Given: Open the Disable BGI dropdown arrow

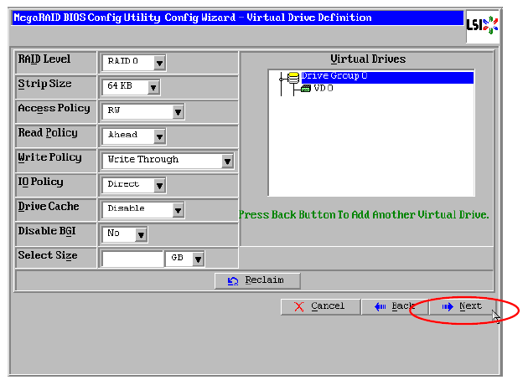Looking at the screenshot, I should click(x=141, y=235).
